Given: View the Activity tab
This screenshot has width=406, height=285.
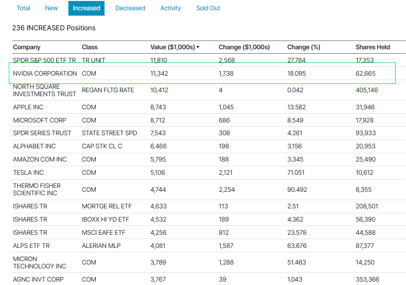Looking at the screenshot, I should click(171, 8).
